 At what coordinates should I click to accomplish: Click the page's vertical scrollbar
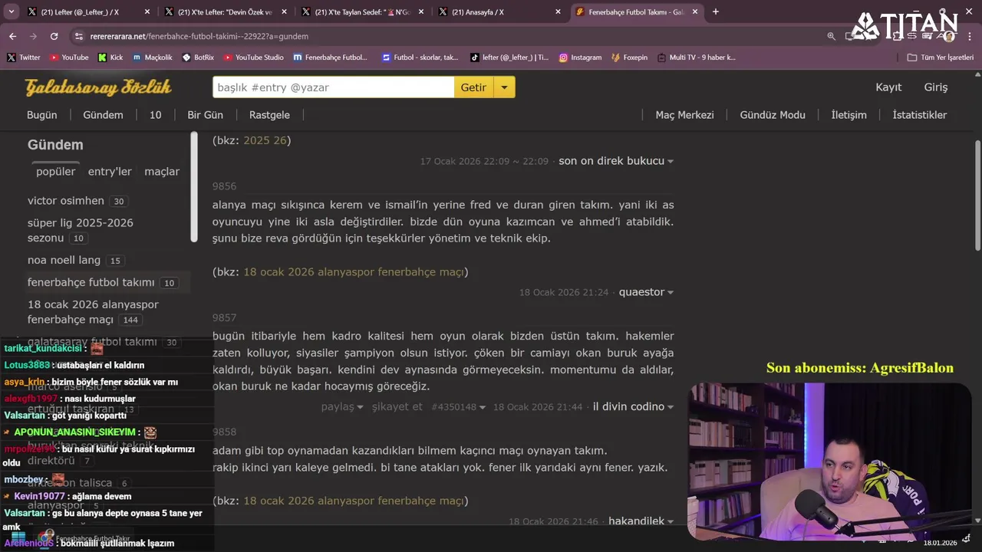coord(977,195)
